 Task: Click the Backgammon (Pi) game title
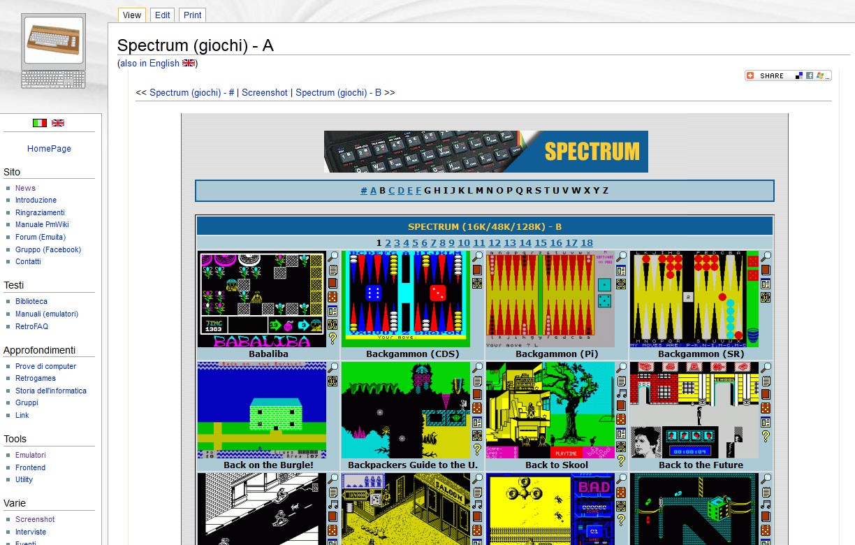click(557, 354)
